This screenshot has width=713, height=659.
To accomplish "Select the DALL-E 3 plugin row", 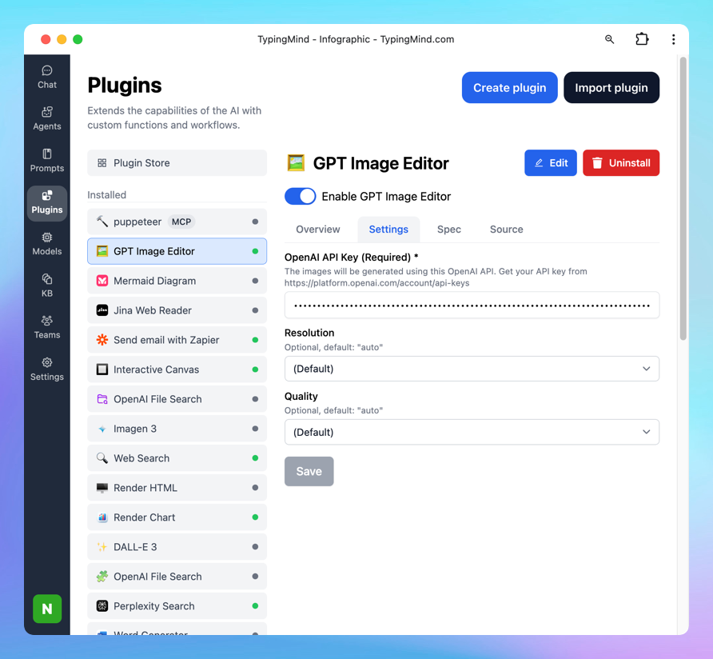I will 177,547.
